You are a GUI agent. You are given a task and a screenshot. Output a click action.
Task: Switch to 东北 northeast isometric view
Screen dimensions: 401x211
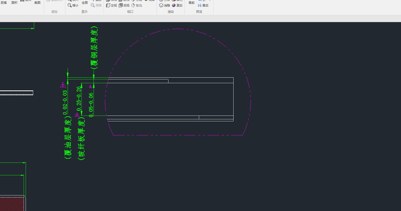point(137,5)
